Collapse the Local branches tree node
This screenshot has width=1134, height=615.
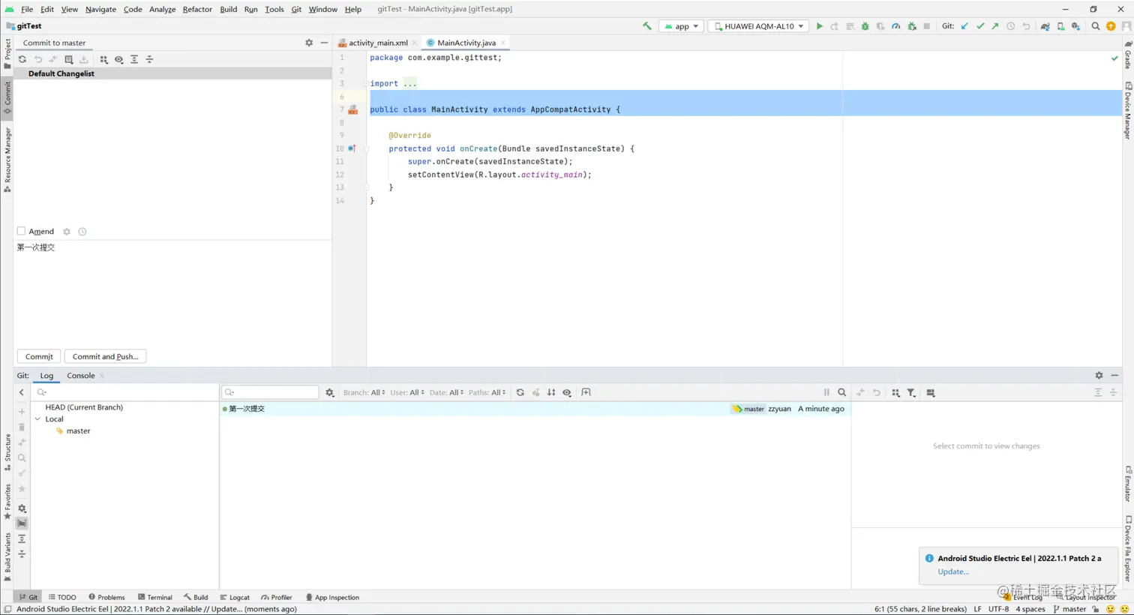37,419
